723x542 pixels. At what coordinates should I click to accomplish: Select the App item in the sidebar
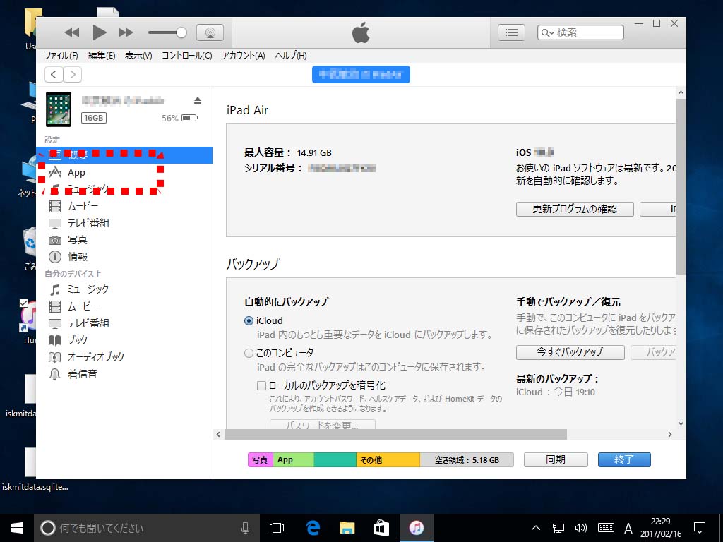[x=76, y=172]
